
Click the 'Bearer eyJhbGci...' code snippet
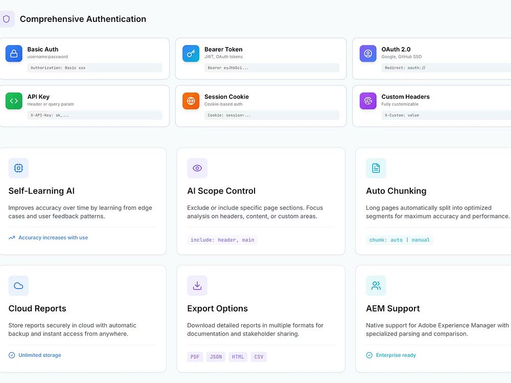pyautogui.click(x=272, y=68)
